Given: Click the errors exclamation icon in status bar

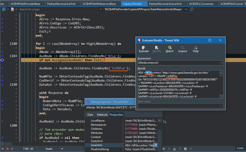Looking at the screenshot, I should [164, 149].
